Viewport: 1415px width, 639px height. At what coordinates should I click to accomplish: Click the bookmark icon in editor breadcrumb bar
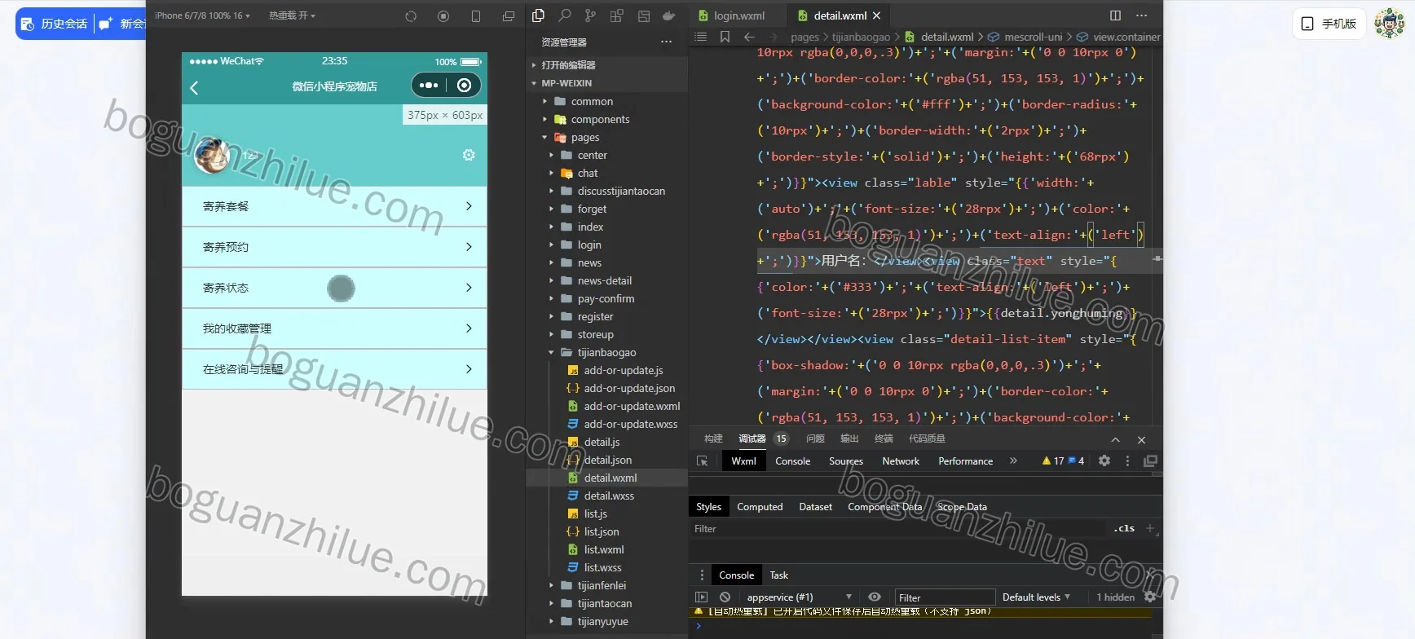(x=725, y=37)
